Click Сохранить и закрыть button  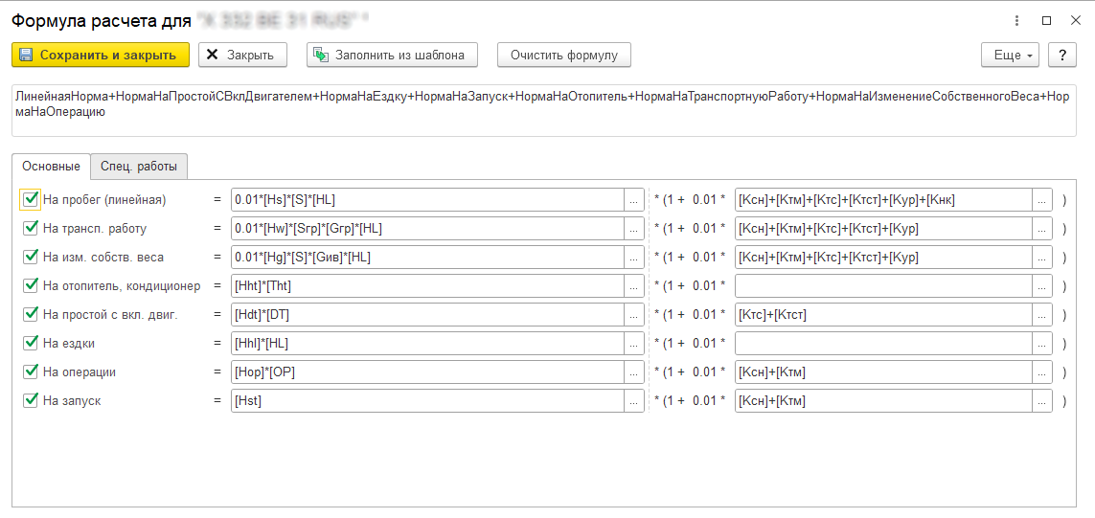tap(101, 56)
